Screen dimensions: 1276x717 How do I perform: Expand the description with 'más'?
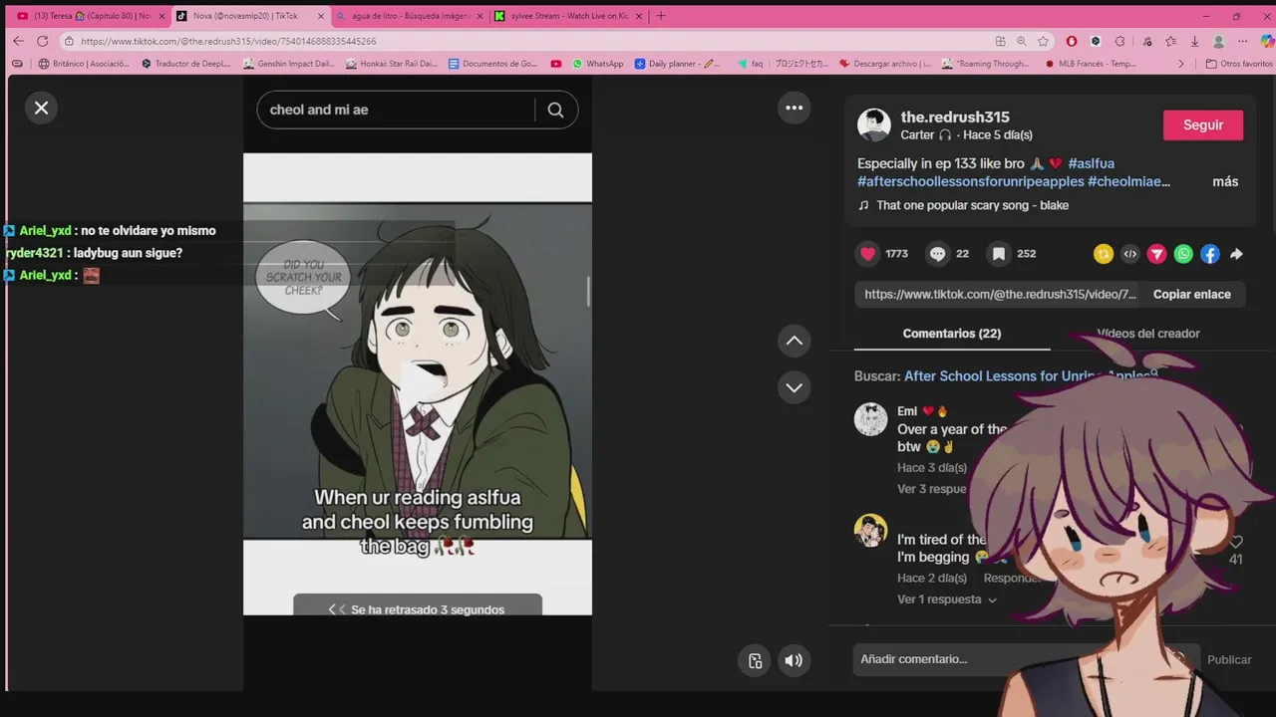[1225, 181]
